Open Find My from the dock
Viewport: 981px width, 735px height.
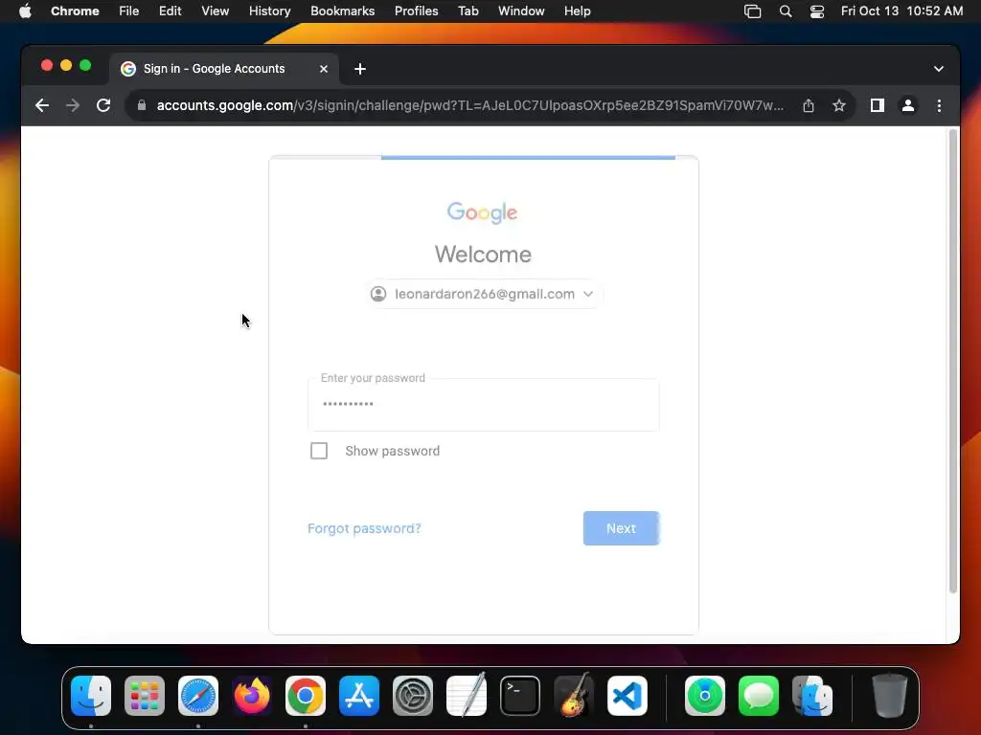click(705, 696)
